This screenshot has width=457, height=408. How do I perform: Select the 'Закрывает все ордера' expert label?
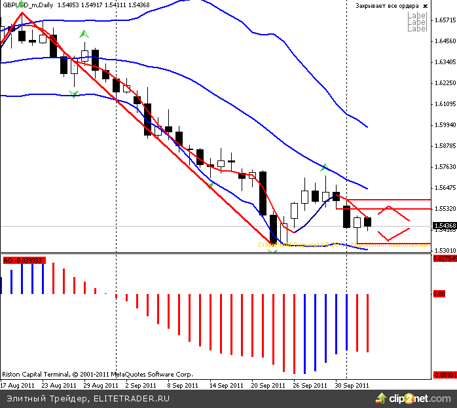point(386,6)
